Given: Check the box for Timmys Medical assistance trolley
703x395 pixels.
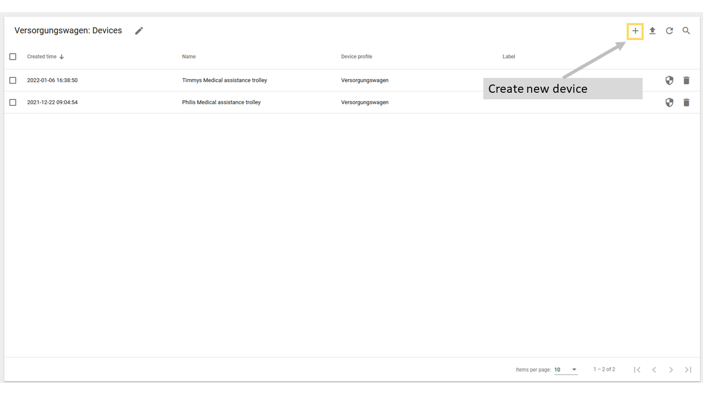Looking at the screenshot, I should tap(13, 81).
